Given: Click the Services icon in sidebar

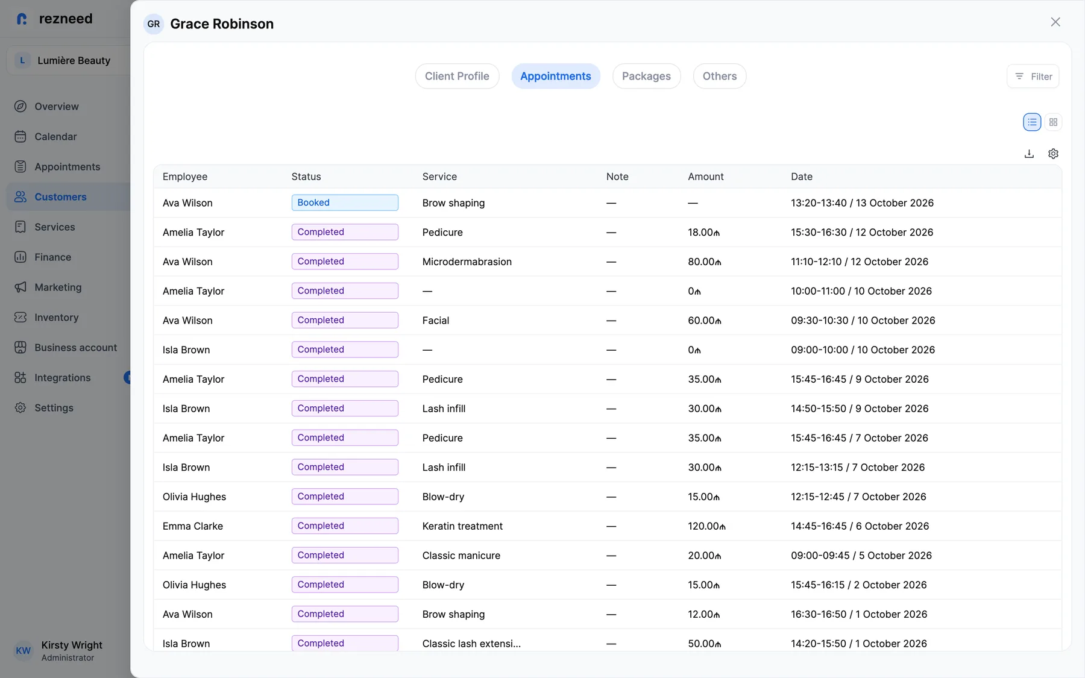Looking at the screenshot, I should (x=20, y=227).
